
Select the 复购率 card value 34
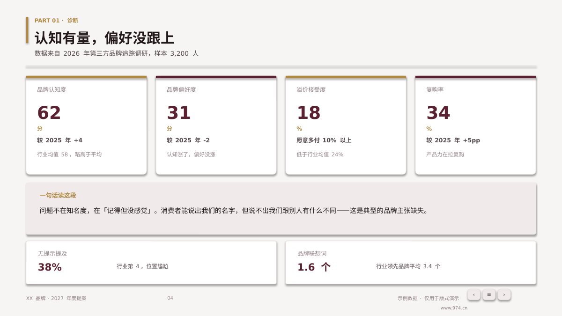tap(438, 113)
